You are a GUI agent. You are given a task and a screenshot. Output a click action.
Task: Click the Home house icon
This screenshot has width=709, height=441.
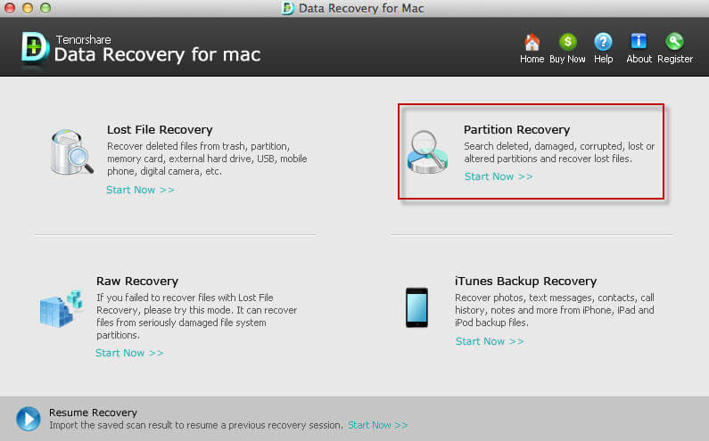pyautogui.click(x=532, y=43)
